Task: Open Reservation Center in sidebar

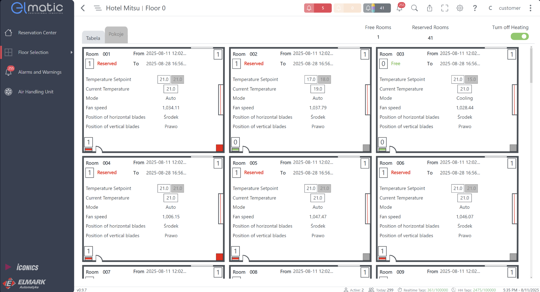Action: [37, 33]
